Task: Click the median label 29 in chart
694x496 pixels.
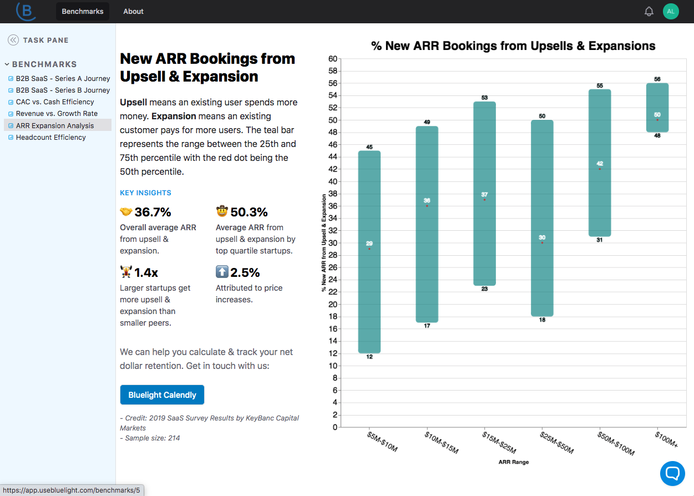Action: coord(369,243)
